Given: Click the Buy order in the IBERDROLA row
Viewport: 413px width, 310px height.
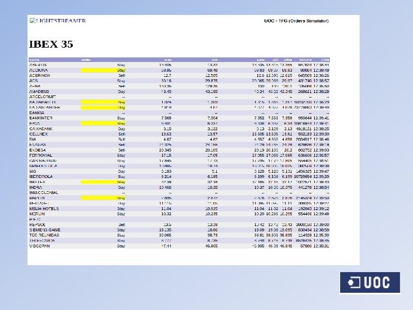Looking at the screenshot, I should click(122, 177).
